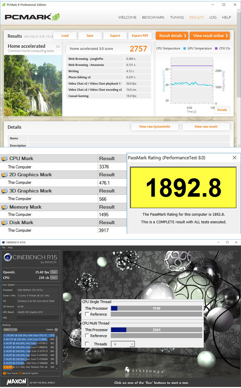
Task: Run the CPU benchmark in Cinebench
Action: [54, 277]
